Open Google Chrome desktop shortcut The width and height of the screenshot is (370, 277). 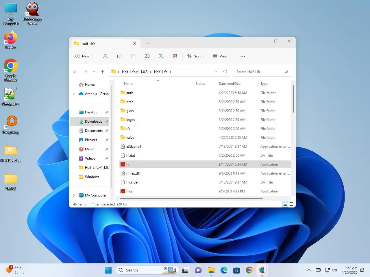(x=11, y=70)
